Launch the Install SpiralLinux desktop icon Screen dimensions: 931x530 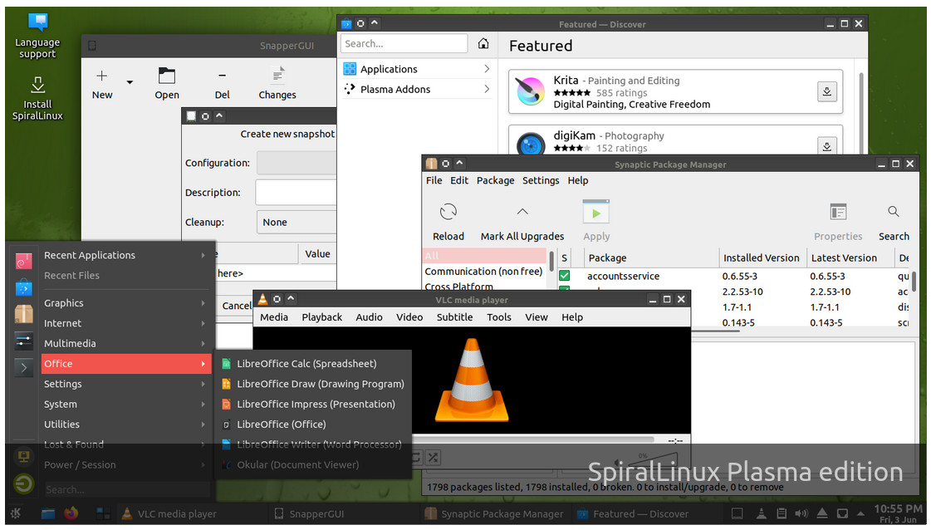coord(37,98)
